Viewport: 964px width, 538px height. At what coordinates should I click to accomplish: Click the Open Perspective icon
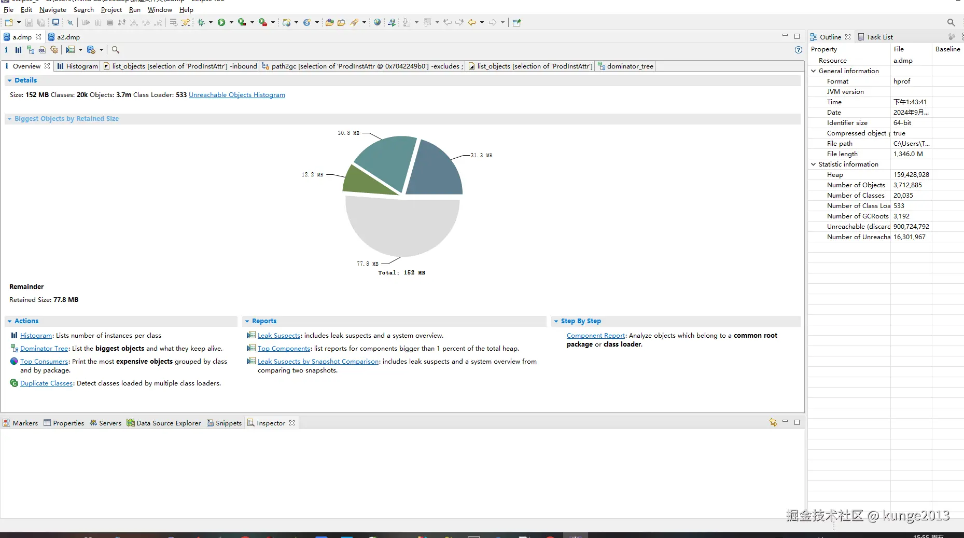pyautogui.click(x=516, y=22)
